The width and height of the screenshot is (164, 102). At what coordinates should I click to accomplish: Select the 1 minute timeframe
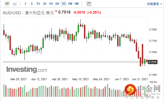(x=25, y=4)
